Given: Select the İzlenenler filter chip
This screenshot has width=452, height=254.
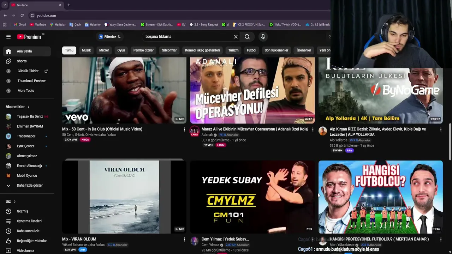Looking at the screenshot, I should (x=304, y=50).
